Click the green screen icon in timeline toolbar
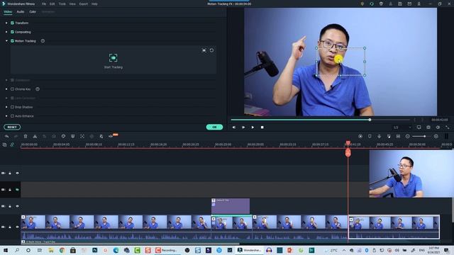 point(72,136)
